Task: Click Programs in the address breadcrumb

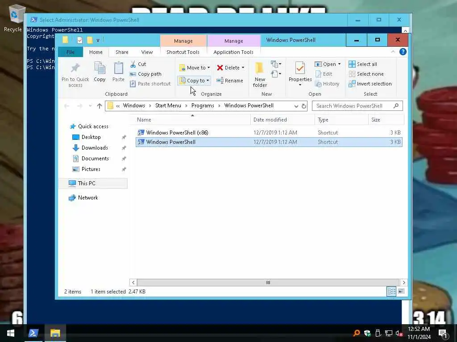Action: (203, 106)
